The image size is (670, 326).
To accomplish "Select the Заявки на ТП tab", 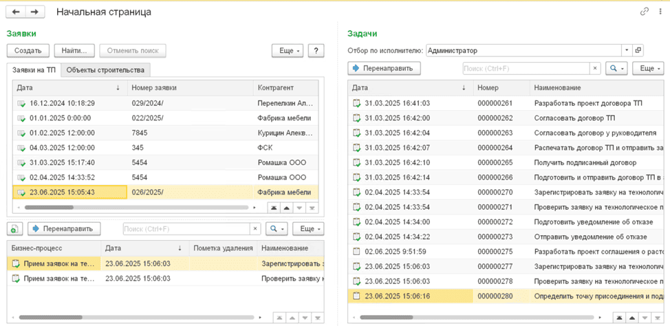I will point(34,70).
